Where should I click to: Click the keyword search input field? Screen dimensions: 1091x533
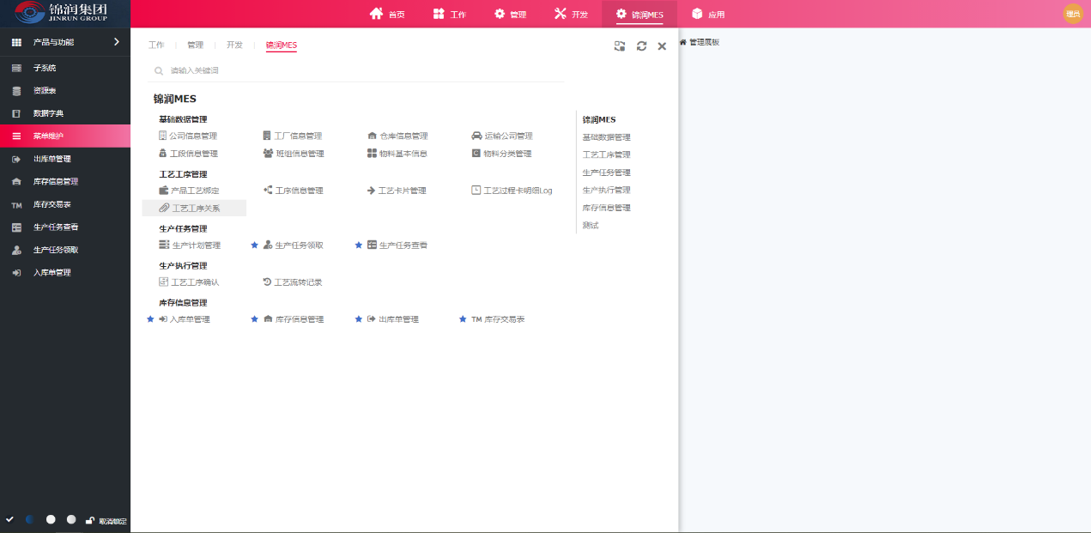(x=361, y=70)
